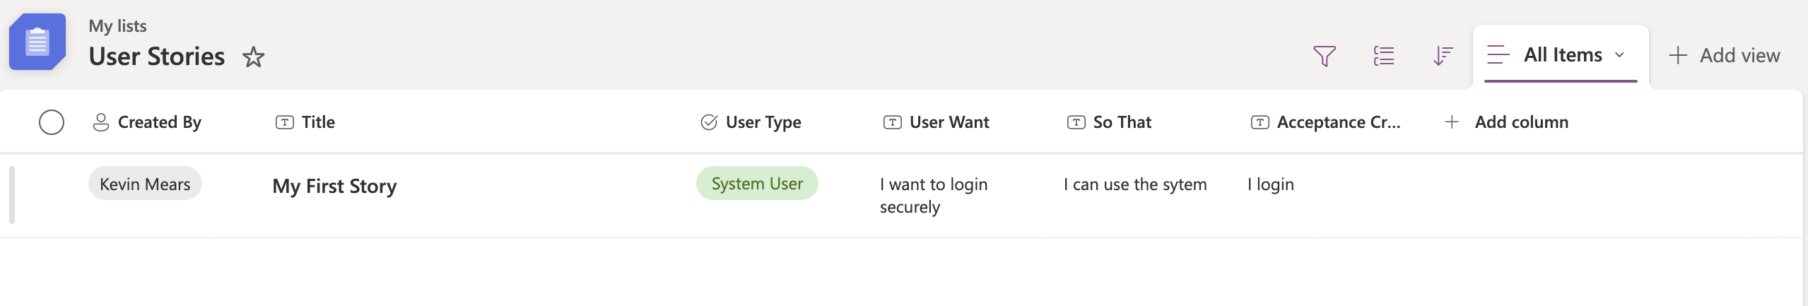Click the group by icon
Screen dimensions: 1808x306
pos(1383,56)
